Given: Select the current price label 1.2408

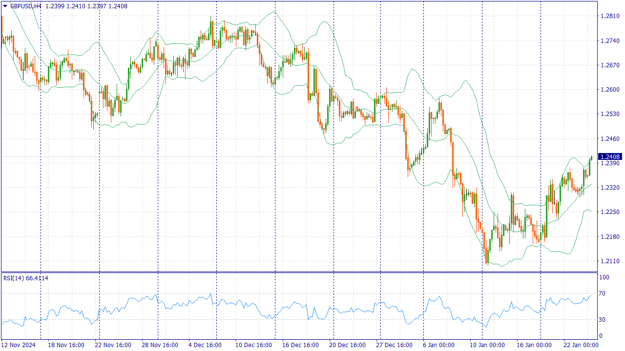Looking at the screenshot, I should tap(610, 156).
